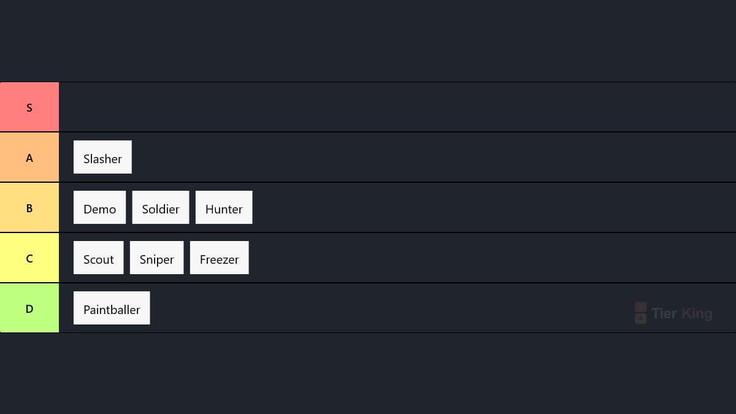Select the green D tier label
Image resolution: width=736 pixels, height=414 pixels.
point(29,309)
